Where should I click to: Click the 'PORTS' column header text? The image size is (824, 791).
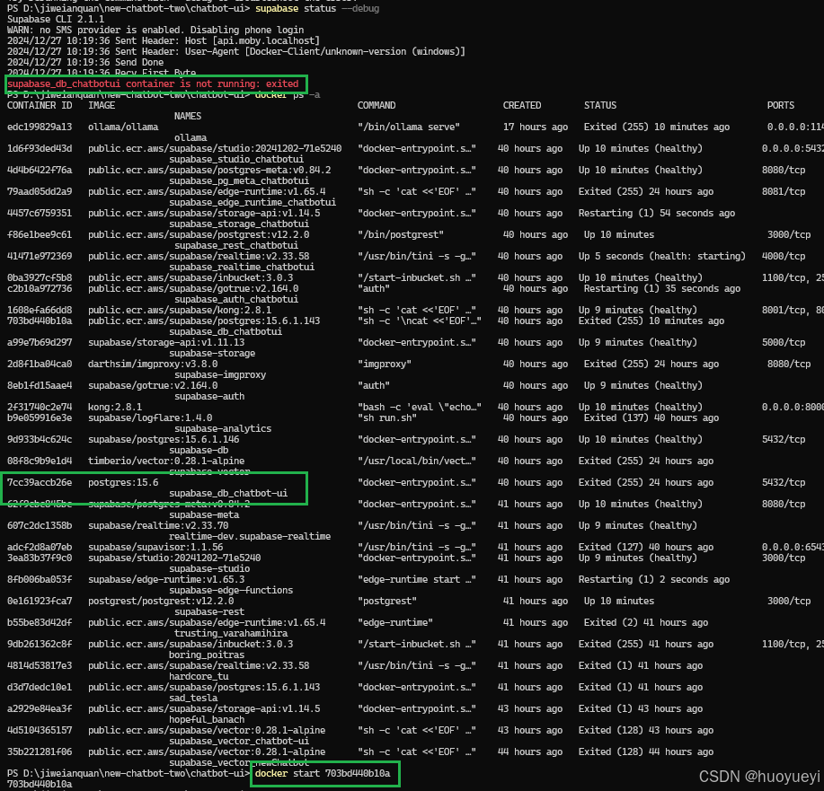[780, 105]
